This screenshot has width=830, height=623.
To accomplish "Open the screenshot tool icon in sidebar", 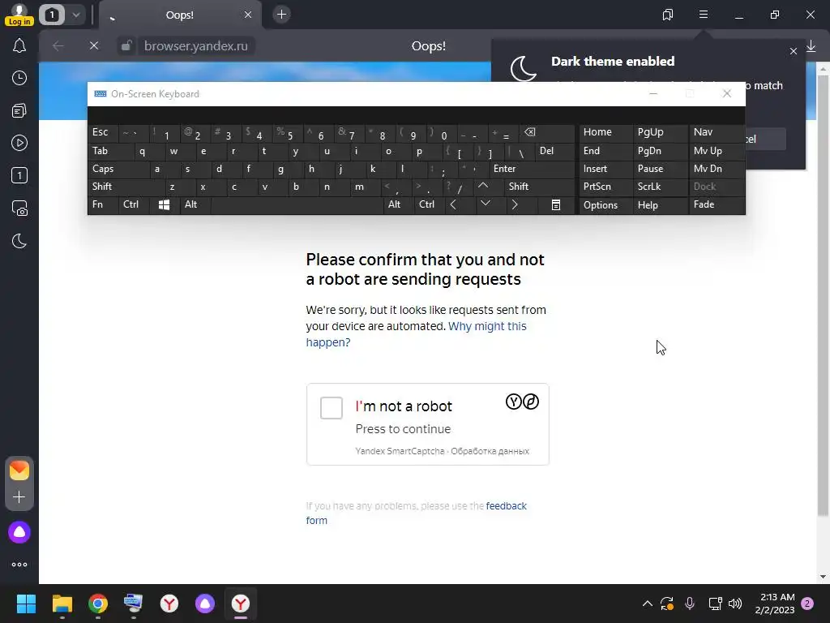I will [19, 208].
